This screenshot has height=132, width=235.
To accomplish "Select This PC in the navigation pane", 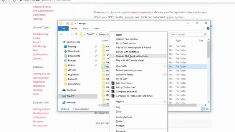I will 70,96.
